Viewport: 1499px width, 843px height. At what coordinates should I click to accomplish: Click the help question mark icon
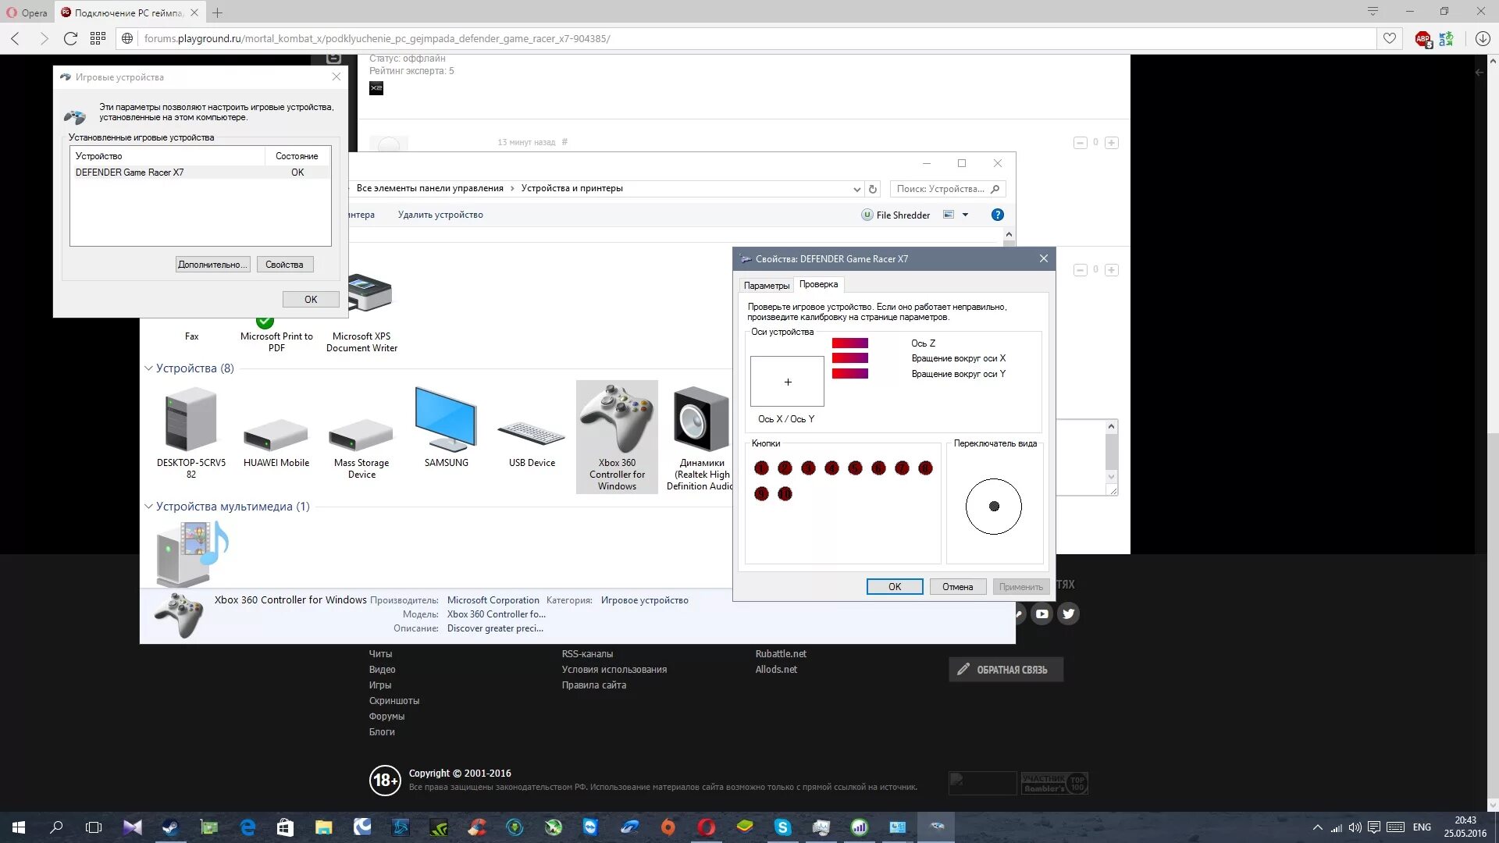(x=997, y=215)
